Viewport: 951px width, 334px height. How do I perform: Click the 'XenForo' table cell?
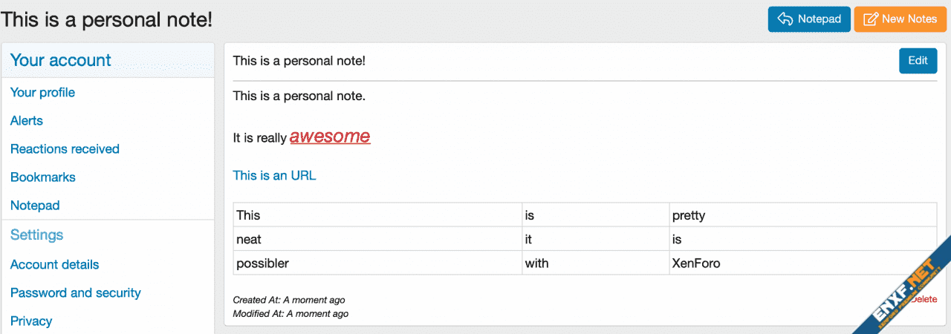click(x=695, y=263)
